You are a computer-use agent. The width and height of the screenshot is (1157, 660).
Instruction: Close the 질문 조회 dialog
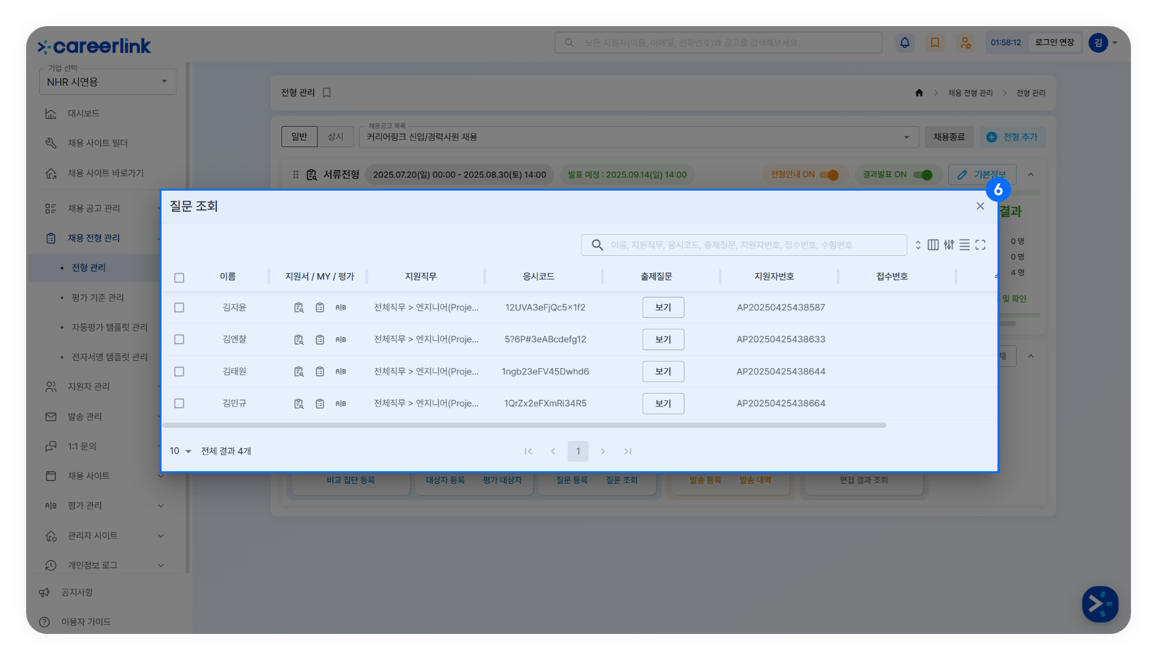pyautogui.click(x=980, y=206)
